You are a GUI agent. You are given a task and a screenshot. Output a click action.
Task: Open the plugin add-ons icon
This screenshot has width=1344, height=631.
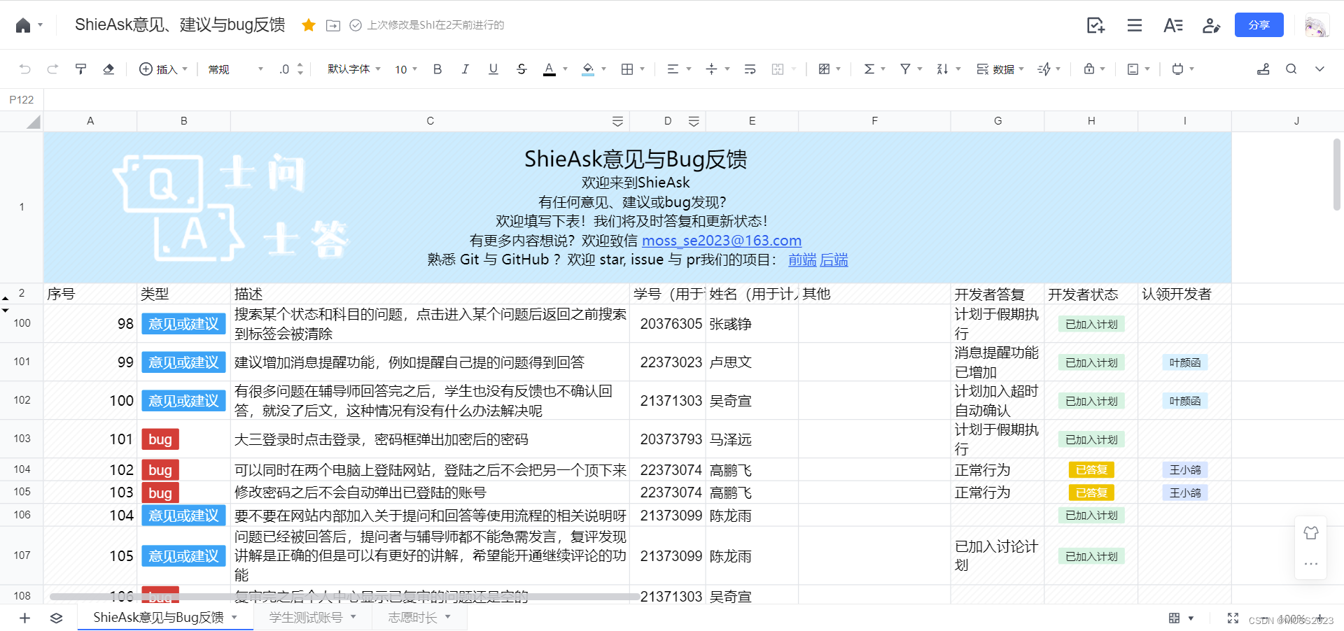pyautogui.click(x=1177, y=69)
